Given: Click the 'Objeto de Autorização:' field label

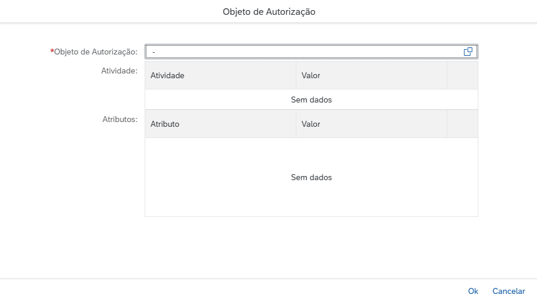Looking at the screenshot, I should [x=96, y=52].
